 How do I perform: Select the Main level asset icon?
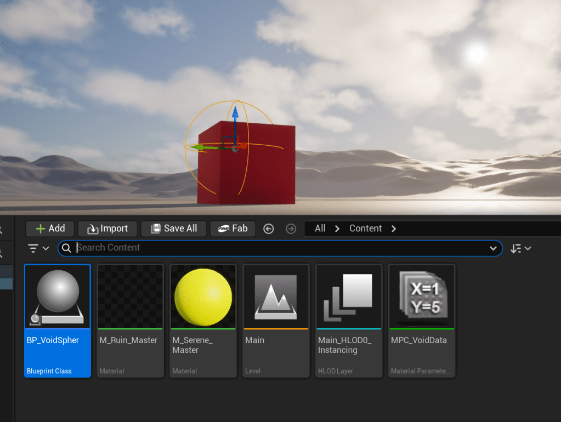(x=276, y=297)
